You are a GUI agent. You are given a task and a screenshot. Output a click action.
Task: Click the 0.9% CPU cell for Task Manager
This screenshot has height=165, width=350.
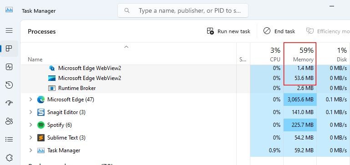click(267, 150)
